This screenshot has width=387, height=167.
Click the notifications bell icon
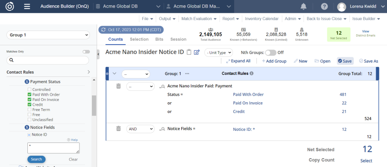point(303,6)
